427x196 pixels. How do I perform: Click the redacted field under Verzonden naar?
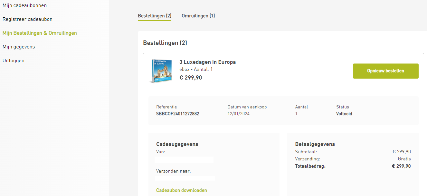185,178
